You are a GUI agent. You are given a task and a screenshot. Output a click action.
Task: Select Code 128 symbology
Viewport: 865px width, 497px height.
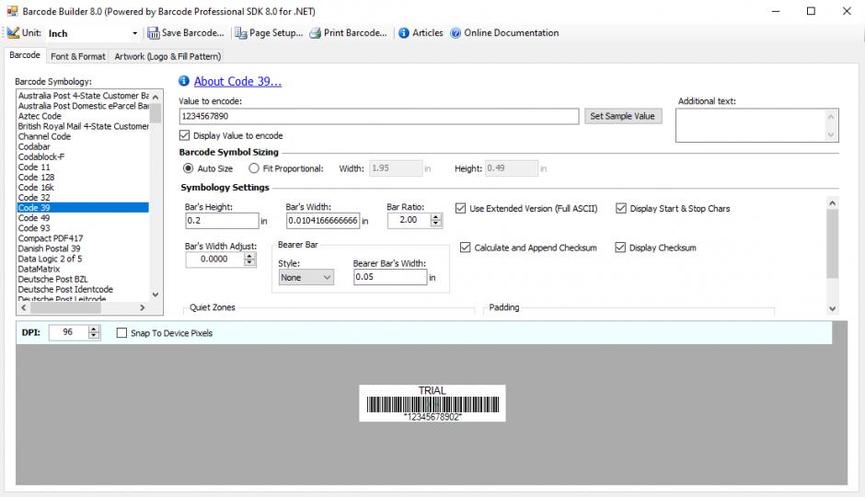37,177
